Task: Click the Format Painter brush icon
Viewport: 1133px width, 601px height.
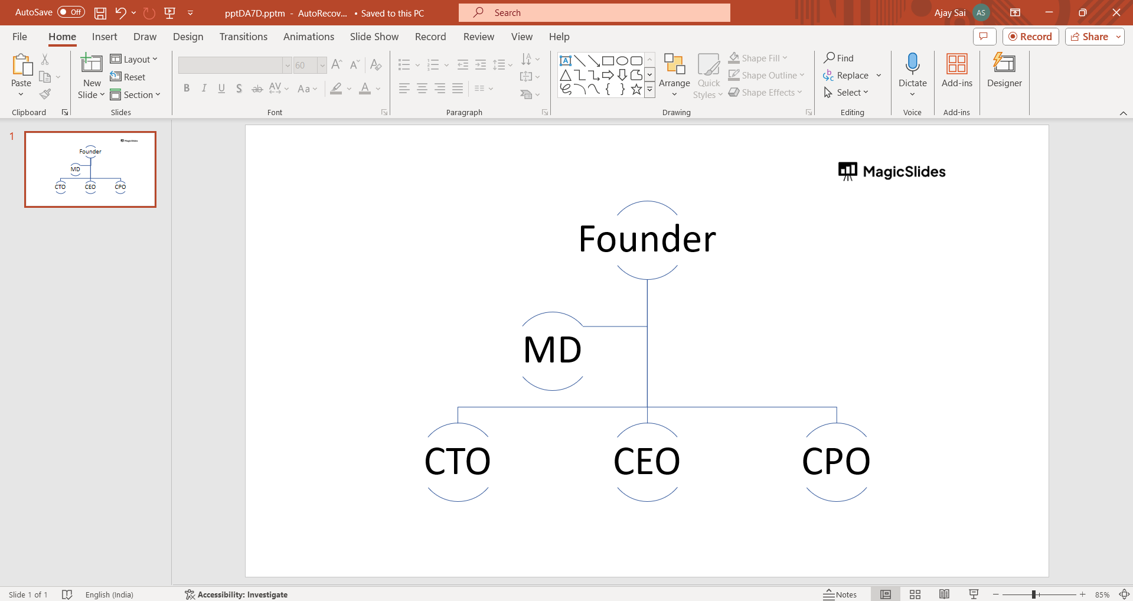Action: (x=45, y=94)
